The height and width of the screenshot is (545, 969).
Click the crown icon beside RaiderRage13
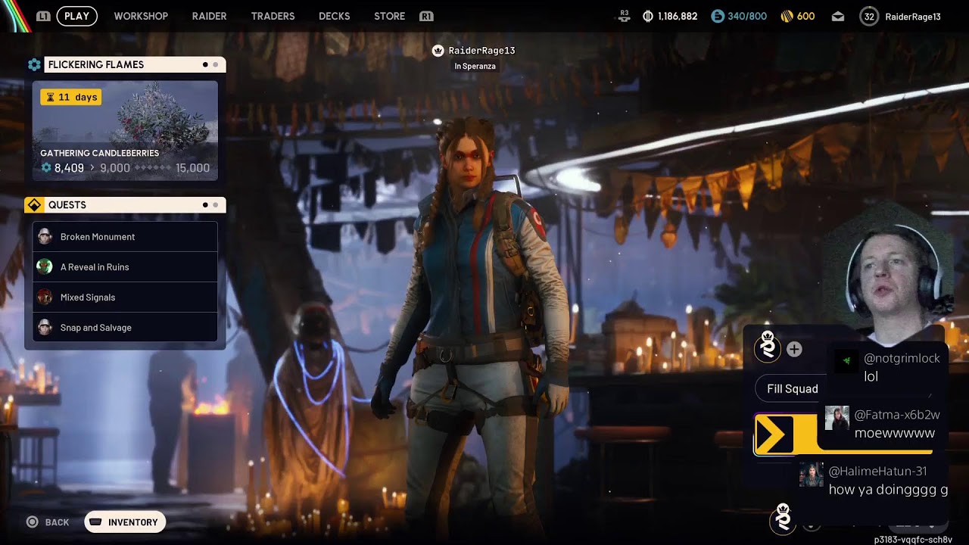438,51
